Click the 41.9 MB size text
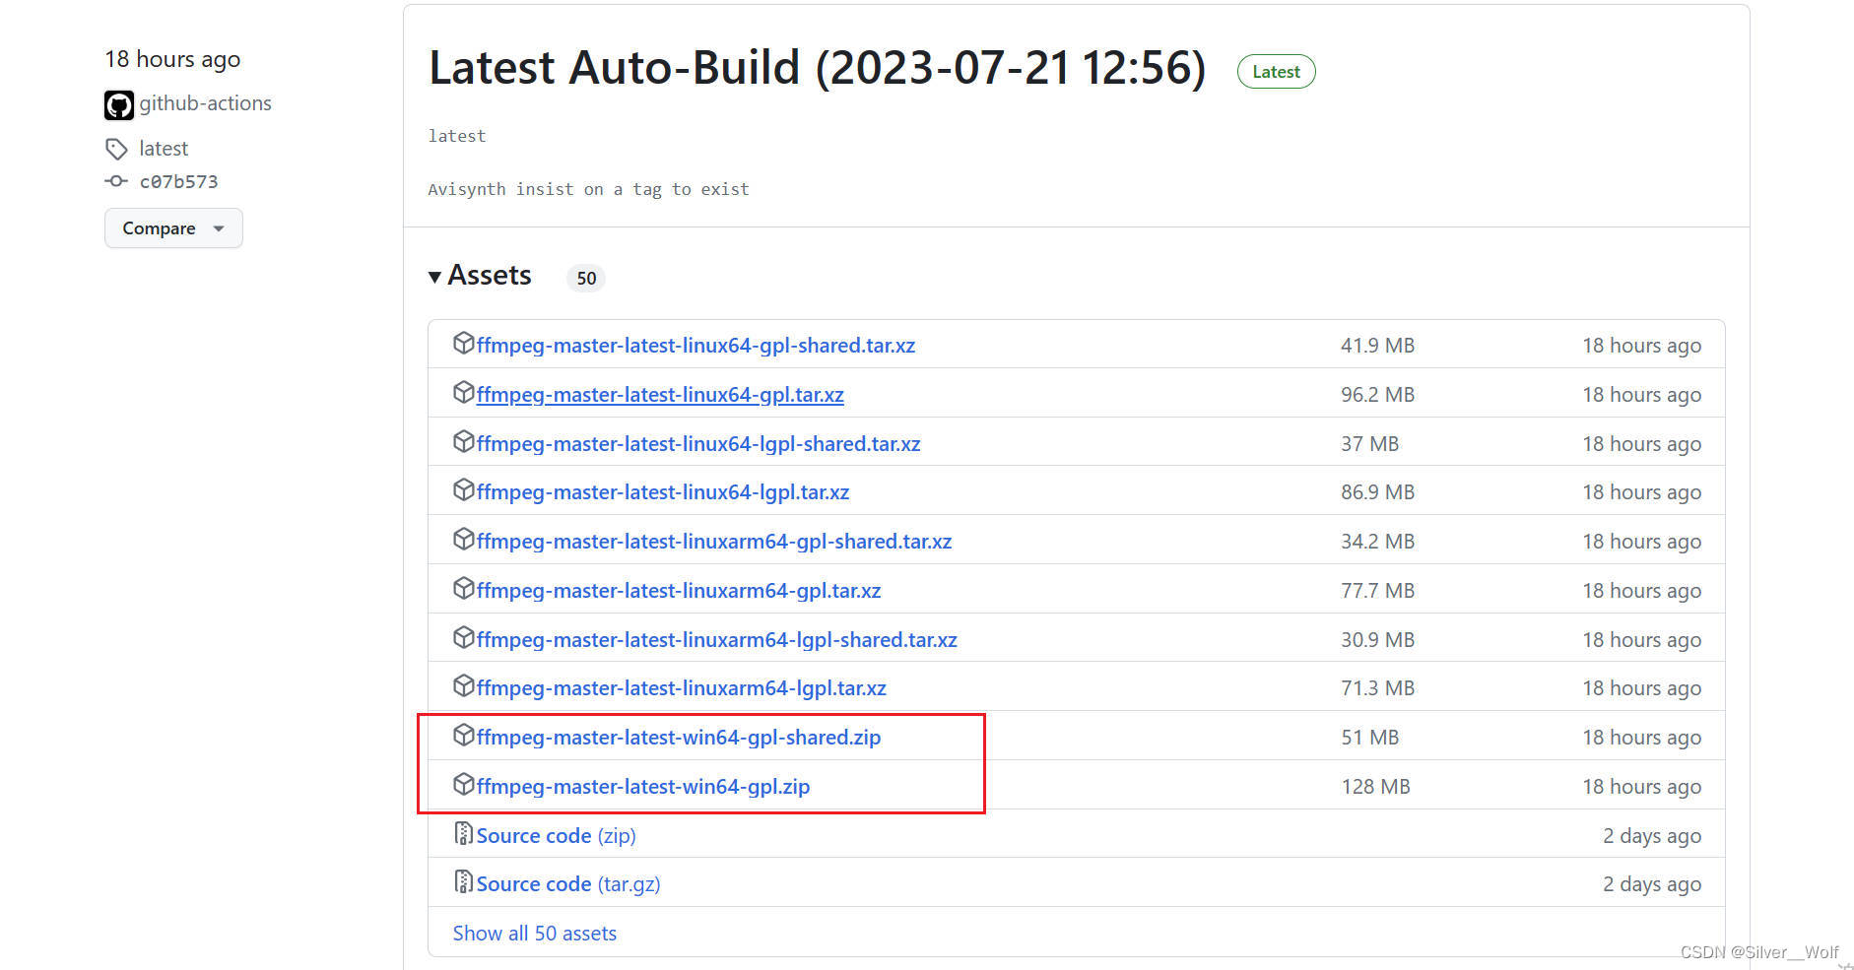 [x=1377, y=346]
